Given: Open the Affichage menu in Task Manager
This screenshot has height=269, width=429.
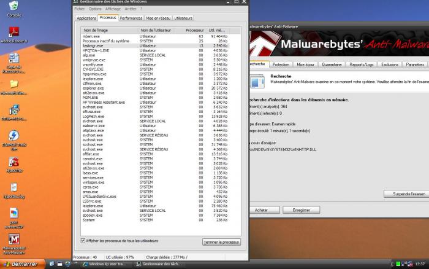Looking at the screenshot, I should (113, 9).
